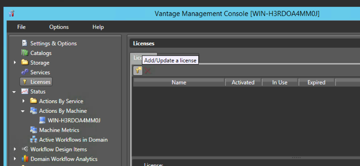Viewport: 360px width, 166px height.
Task: Select Domain Workflow Analytics label
Action: pos(64,159)
